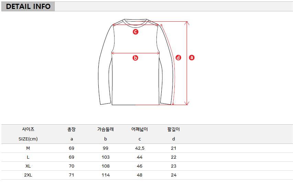
Task: Click the red circled 'a' marker
Action: [x=192, y=57]
